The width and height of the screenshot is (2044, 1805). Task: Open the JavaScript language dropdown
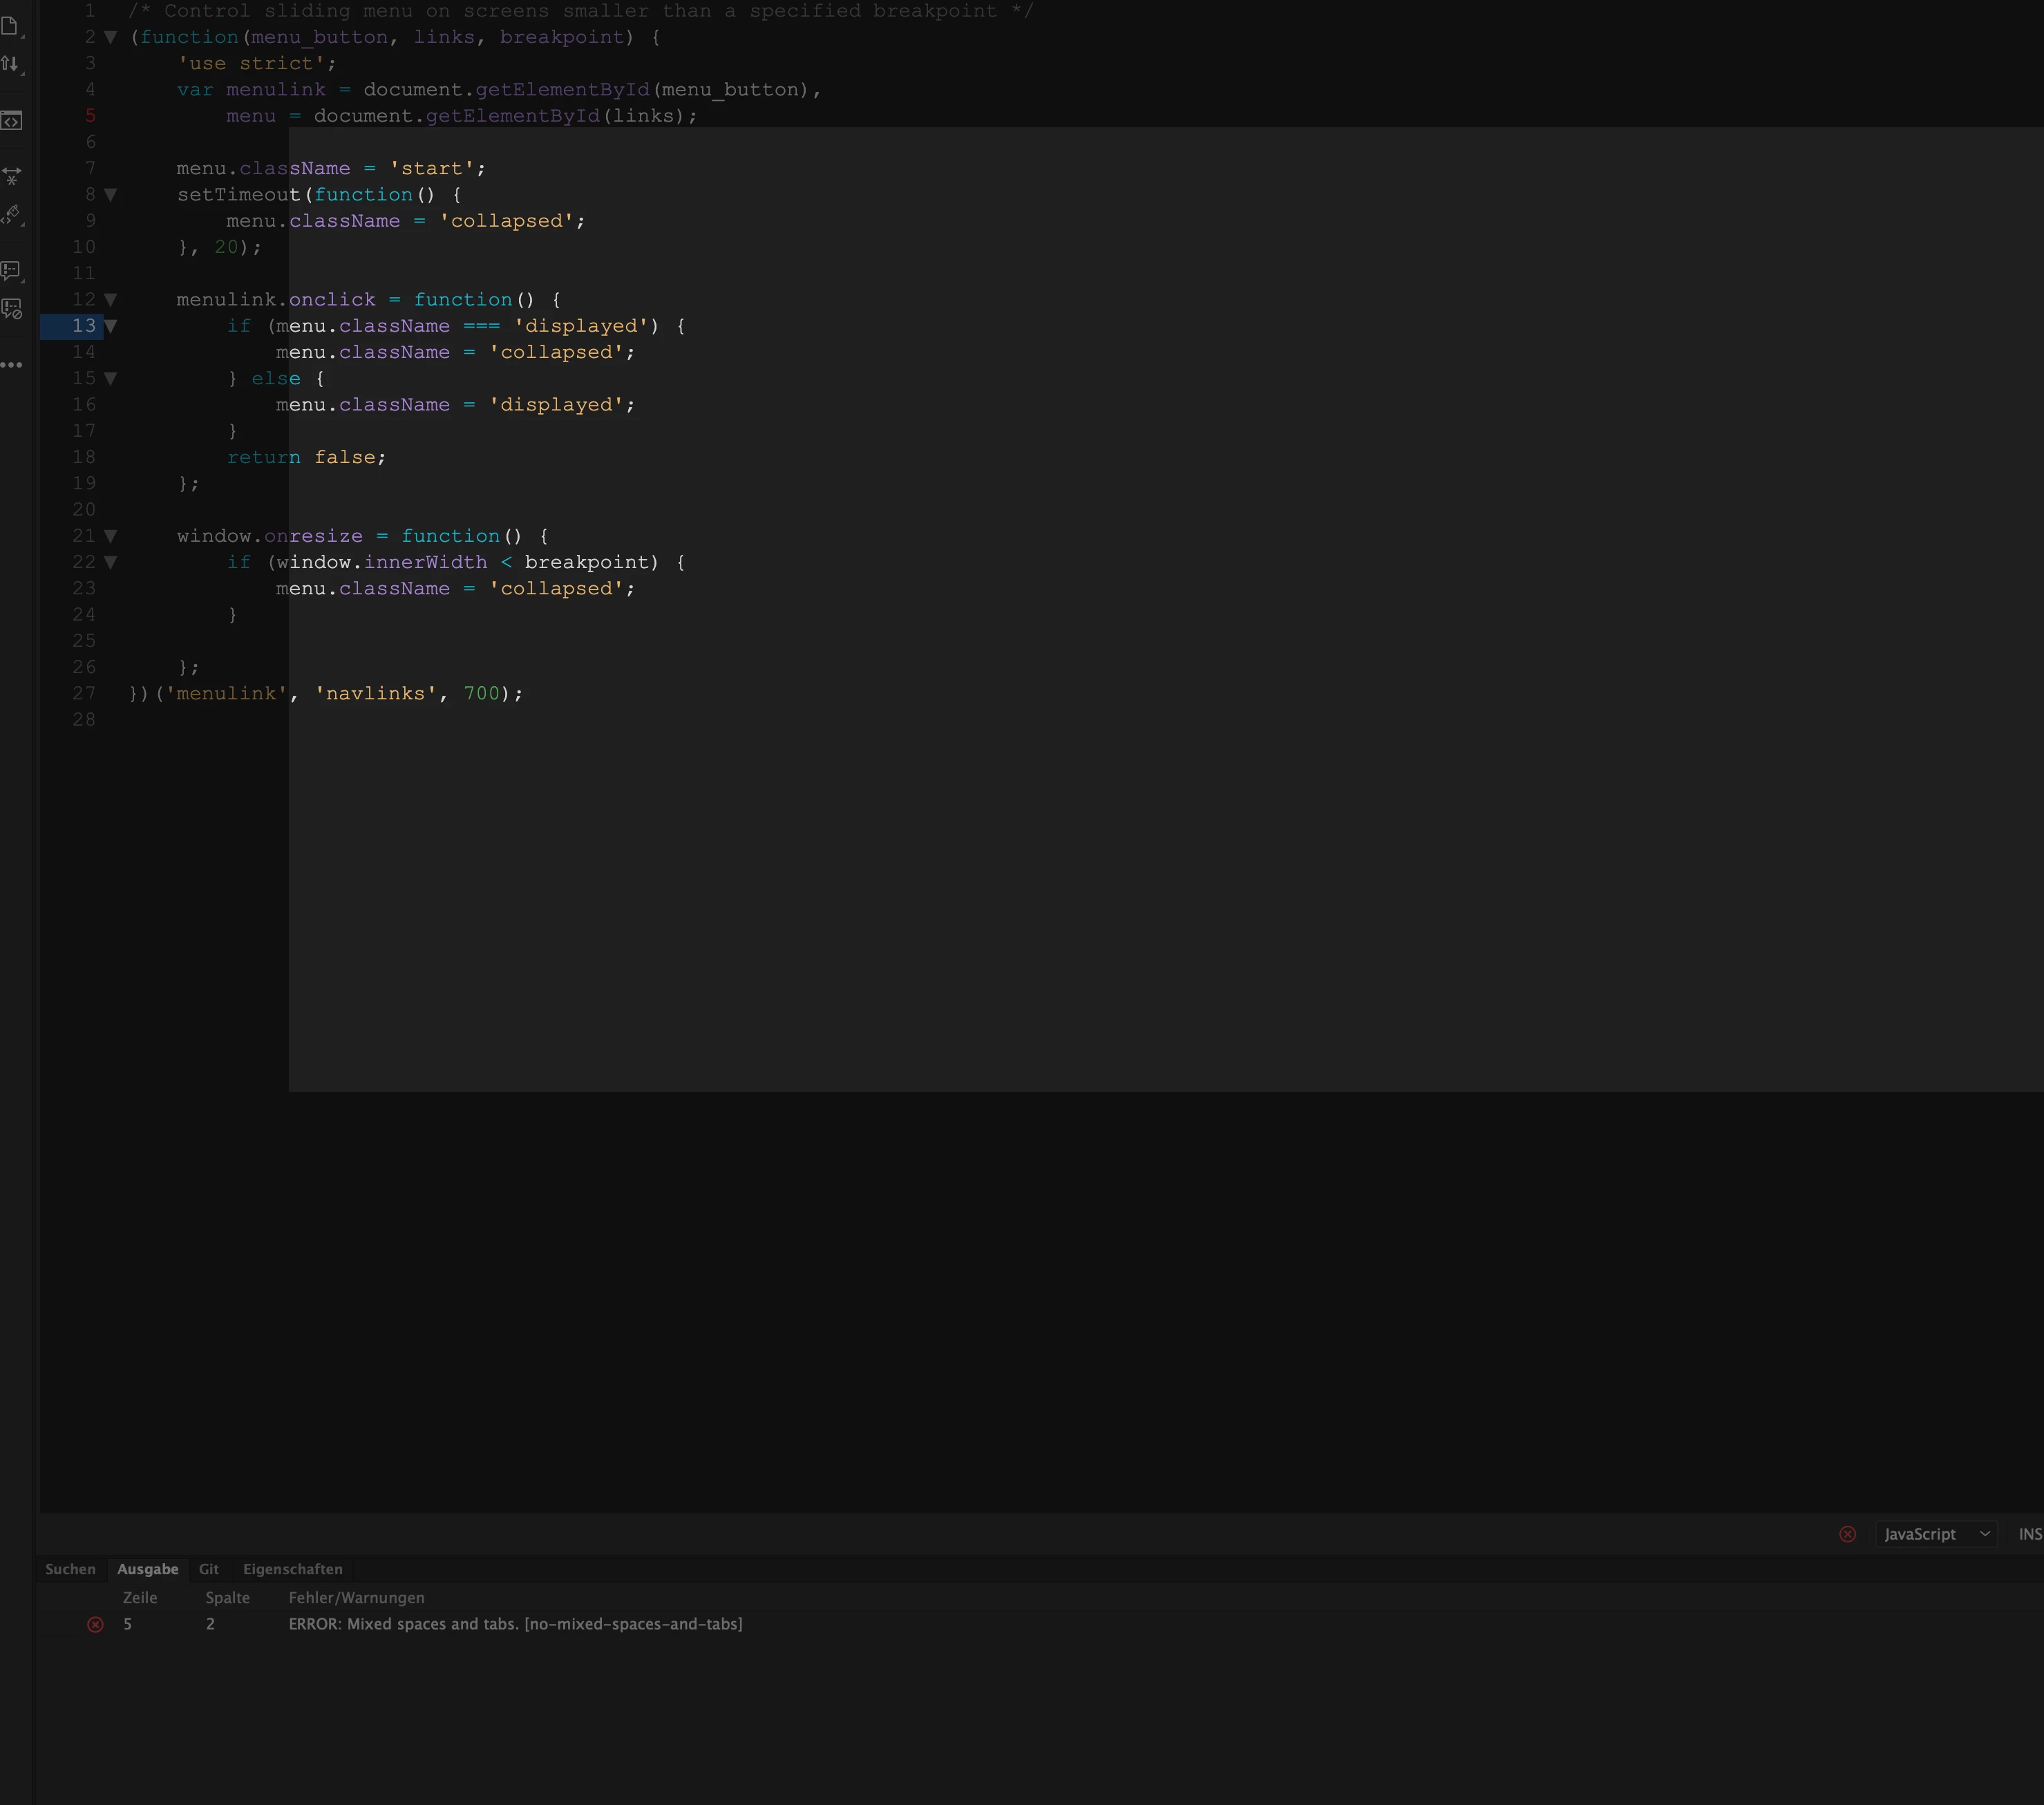pos(1935,1534)
